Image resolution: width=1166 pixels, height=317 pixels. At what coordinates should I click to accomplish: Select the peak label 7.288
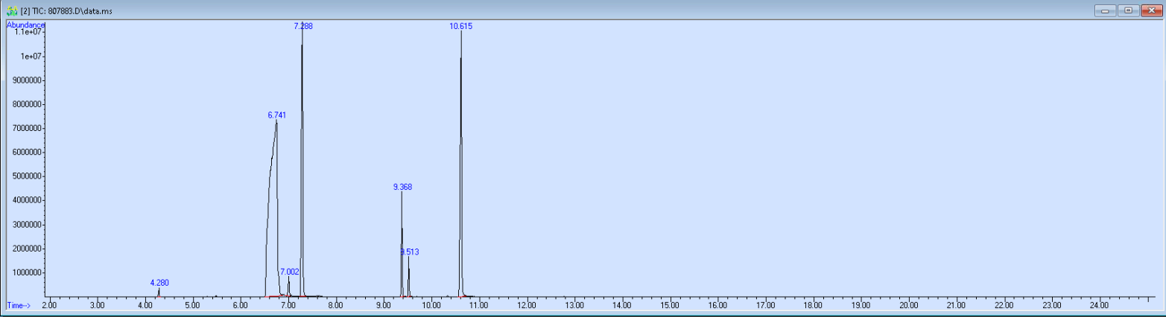tap(303, 26)
